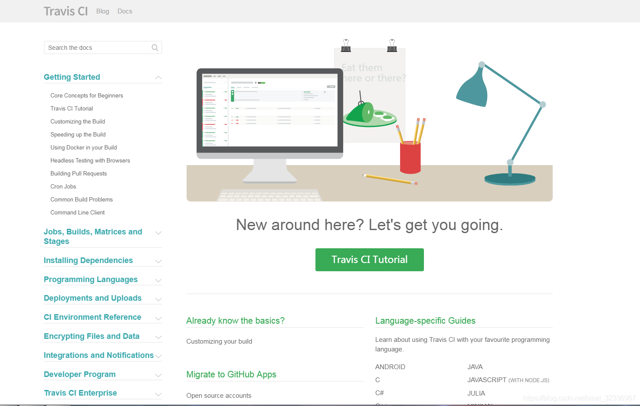Click the Migrate to GitHub Apps heading
Screen dimensions: 640x406
pos(231,374)
